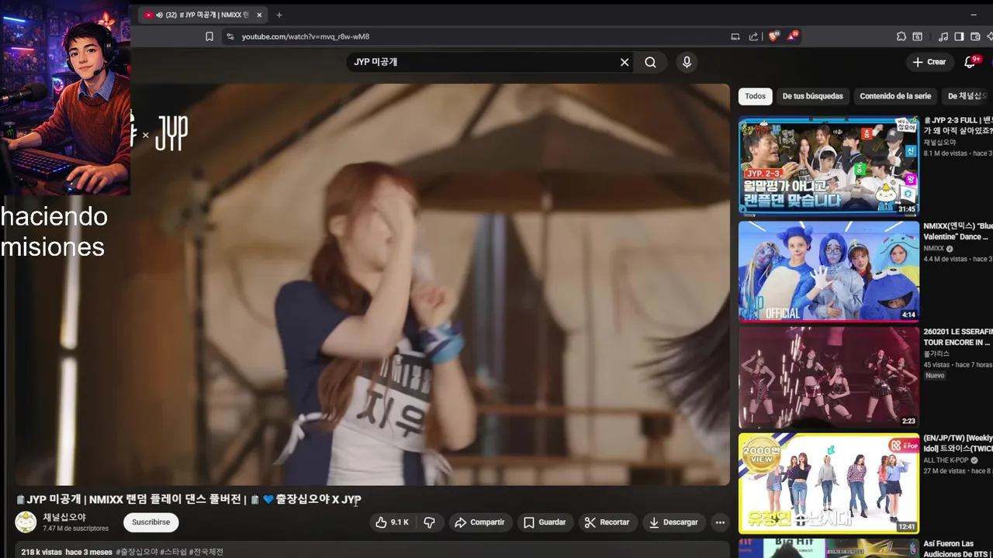The image size is (993, 558).
Task: Click the NMIXX channel name in suggestions
Action: 933,249
